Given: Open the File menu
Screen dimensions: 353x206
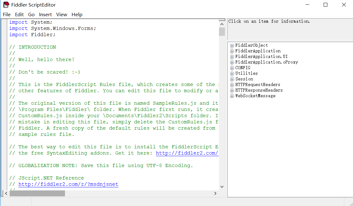Looking at the screenshot, I should pyautogui.click(x=7, y=14).
